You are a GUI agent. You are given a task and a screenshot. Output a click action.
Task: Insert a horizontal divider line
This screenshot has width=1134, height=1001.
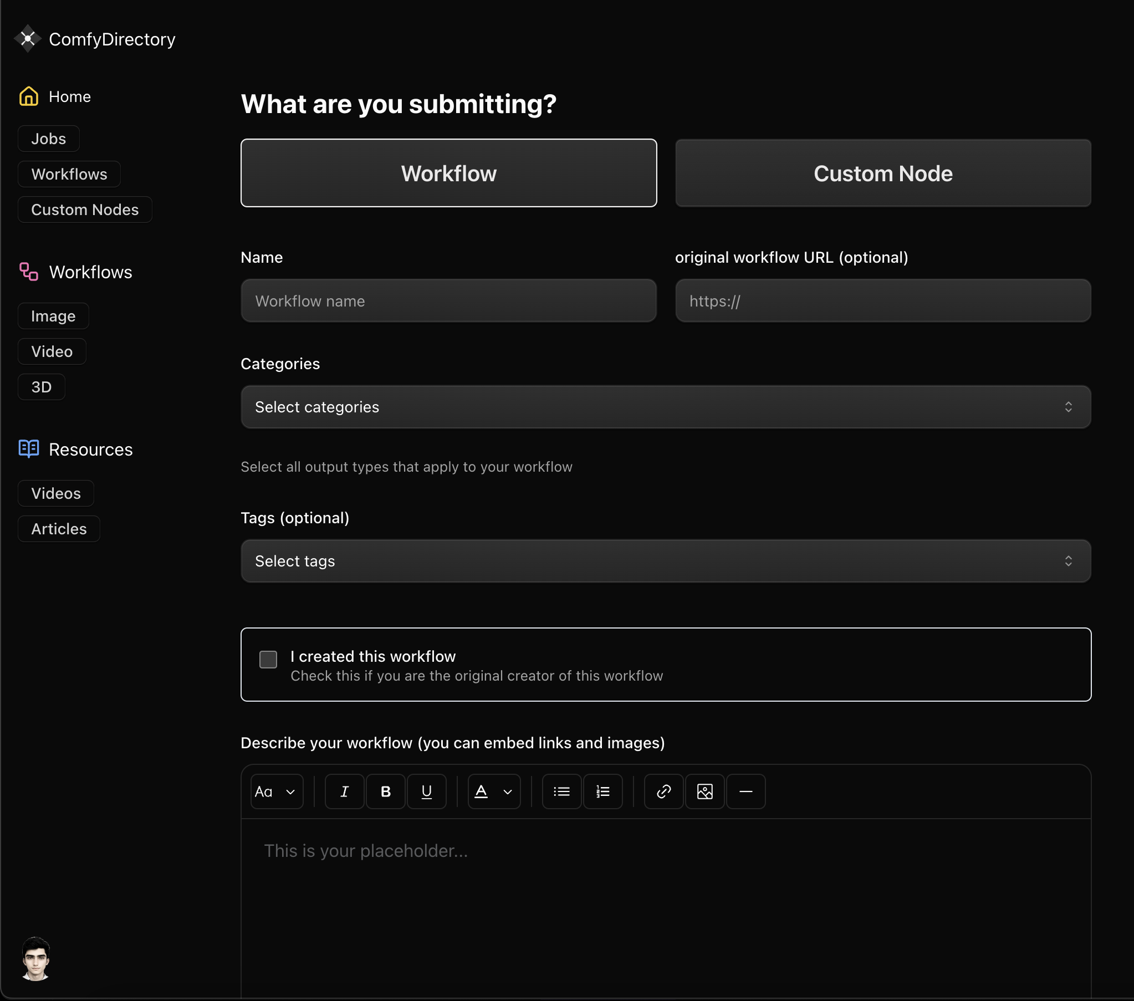[x=745, y=791]
